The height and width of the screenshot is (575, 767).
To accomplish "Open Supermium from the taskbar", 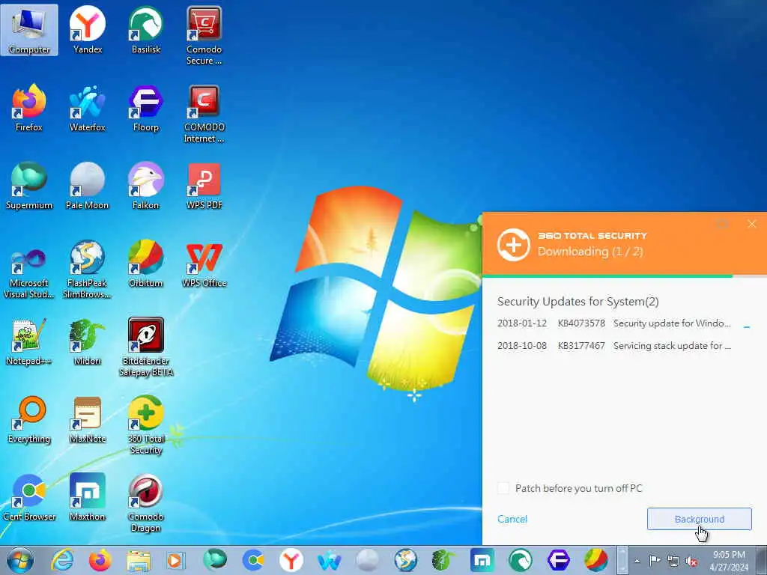I will click(215, 560).
